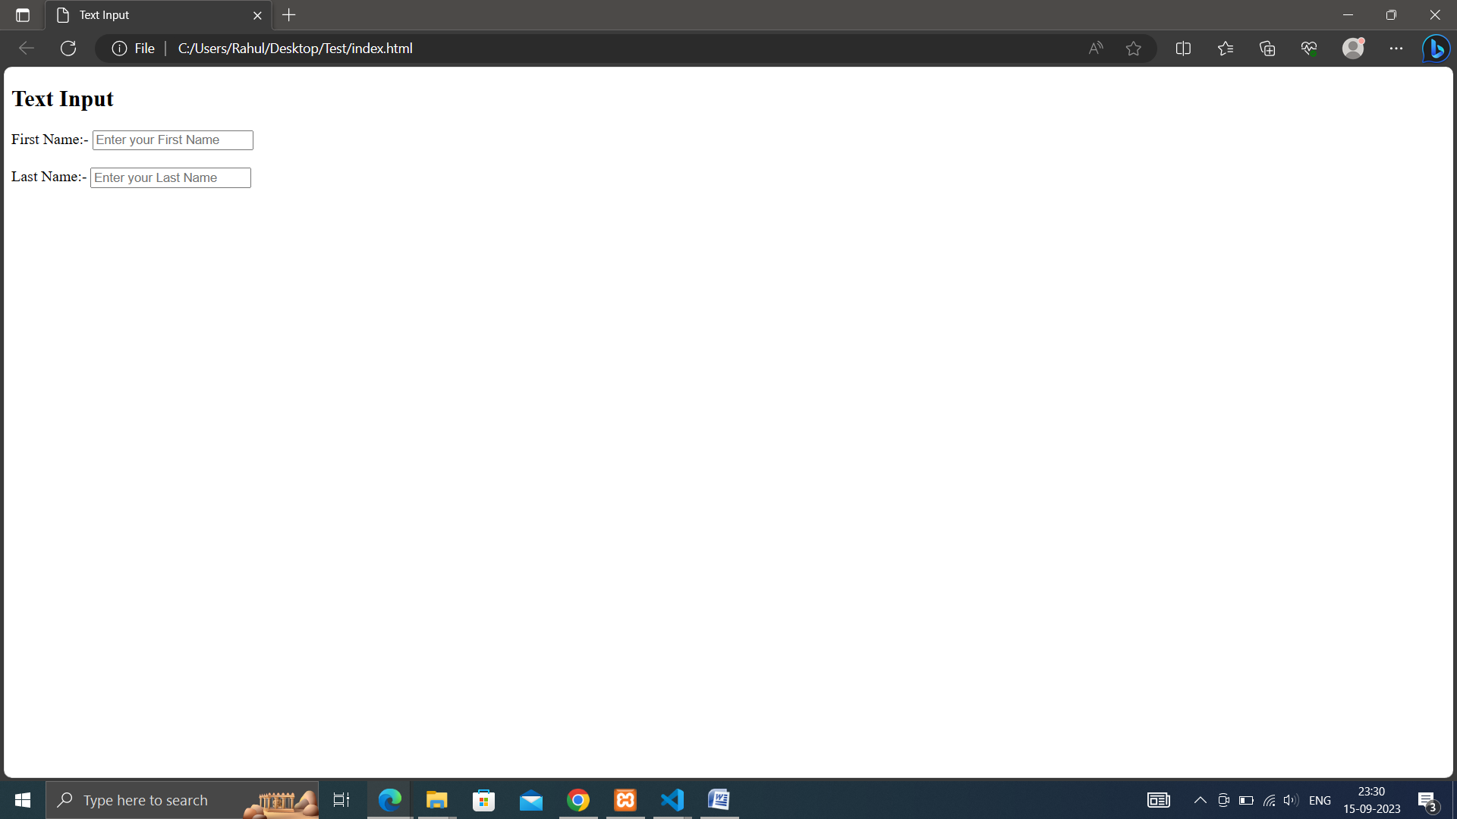Viewport: 1457px width, 819px height.
Task: Open Task View
Action: (341, 800)
